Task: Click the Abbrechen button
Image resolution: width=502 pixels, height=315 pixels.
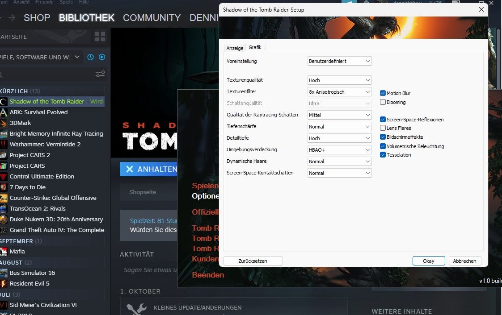Action: pyautogui.click(x=464, y=261)
